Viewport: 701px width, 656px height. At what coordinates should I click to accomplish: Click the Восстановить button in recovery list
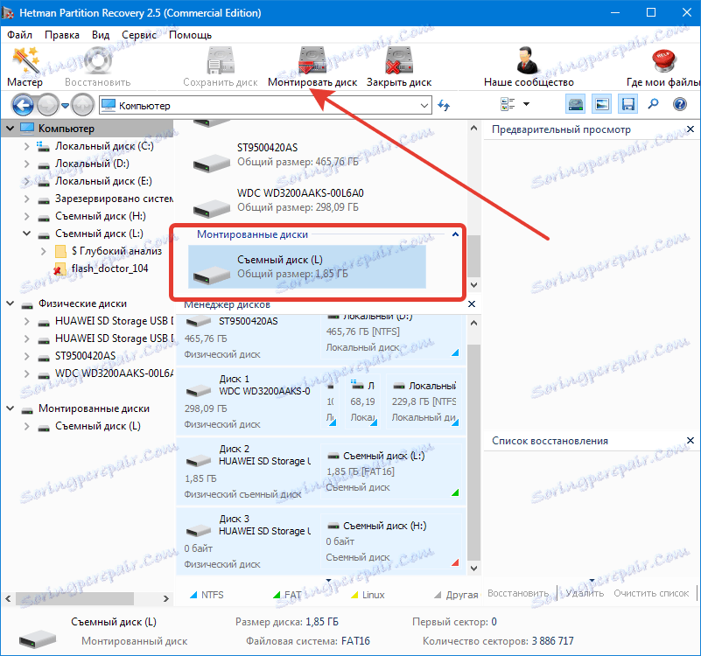pyautogui.click(x=518, y=593)
